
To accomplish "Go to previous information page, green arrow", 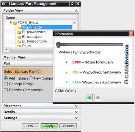I will (89, 97).
